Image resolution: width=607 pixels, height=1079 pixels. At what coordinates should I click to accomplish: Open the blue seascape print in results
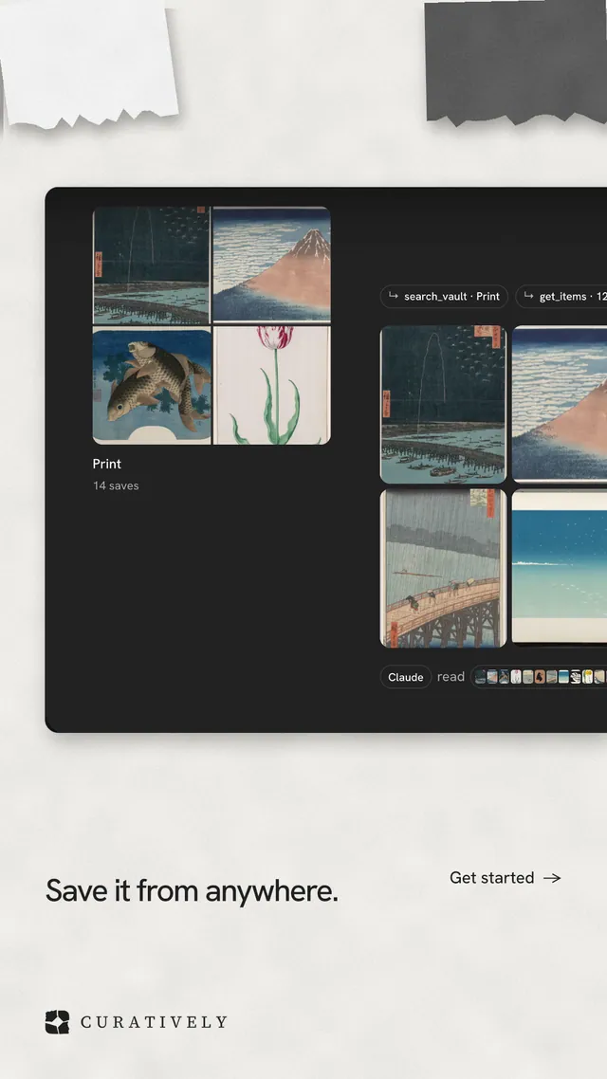coord(560,567)
